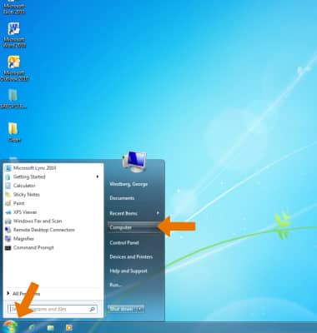Open the arrow menu beside Shut down

141,309
